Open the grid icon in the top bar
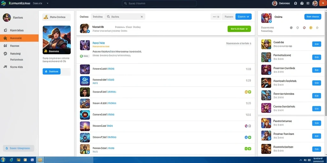Image resolution: width=327 pixels, height=163 pixels. [x=309, y=3]
